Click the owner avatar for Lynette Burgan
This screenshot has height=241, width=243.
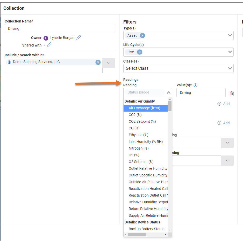[x=46, y=38]
